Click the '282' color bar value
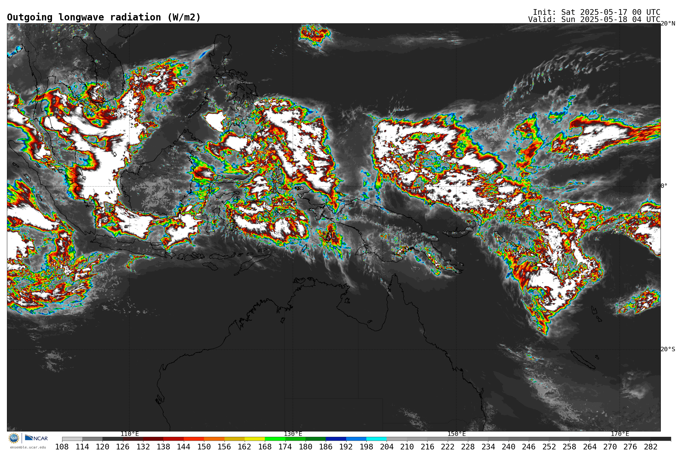681x451 pixels. point(650,447)
